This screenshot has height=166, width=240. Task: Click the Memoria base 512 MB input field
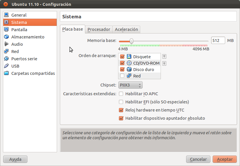pyautogui.click(x=218, y=40)
